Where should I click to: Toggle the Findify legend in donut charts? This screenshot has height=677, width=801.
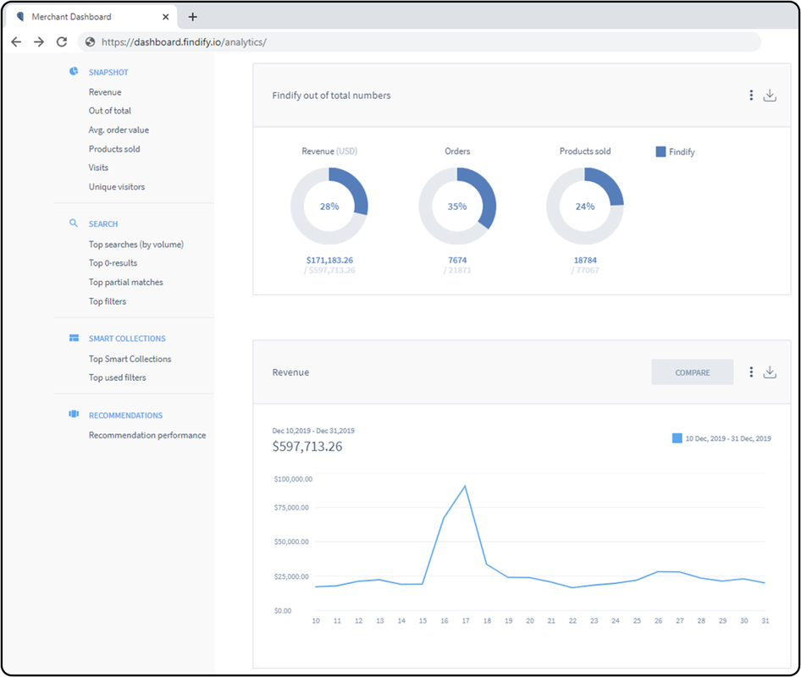(675, 151)
